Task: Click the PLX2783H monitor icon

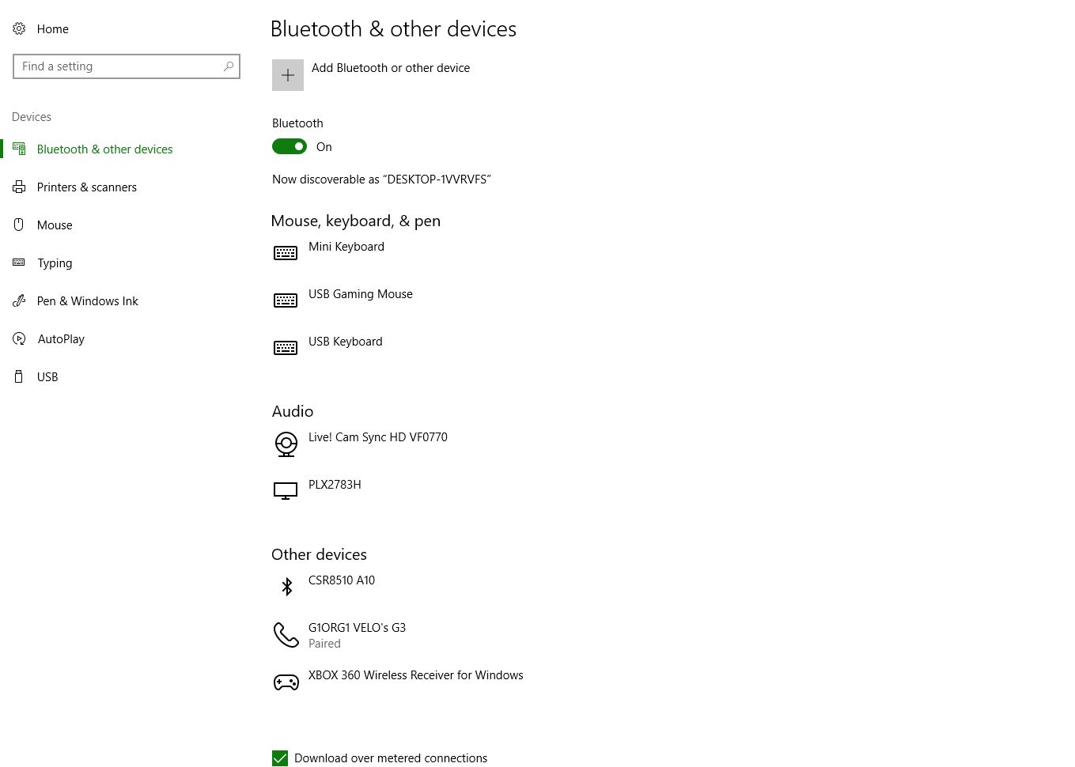Action: point(286,491)
